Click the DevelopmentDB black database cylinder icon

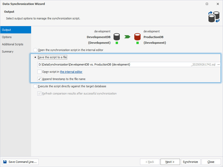point(116,36)
